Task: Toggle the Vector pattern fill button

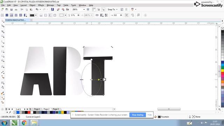Action: 16,15
